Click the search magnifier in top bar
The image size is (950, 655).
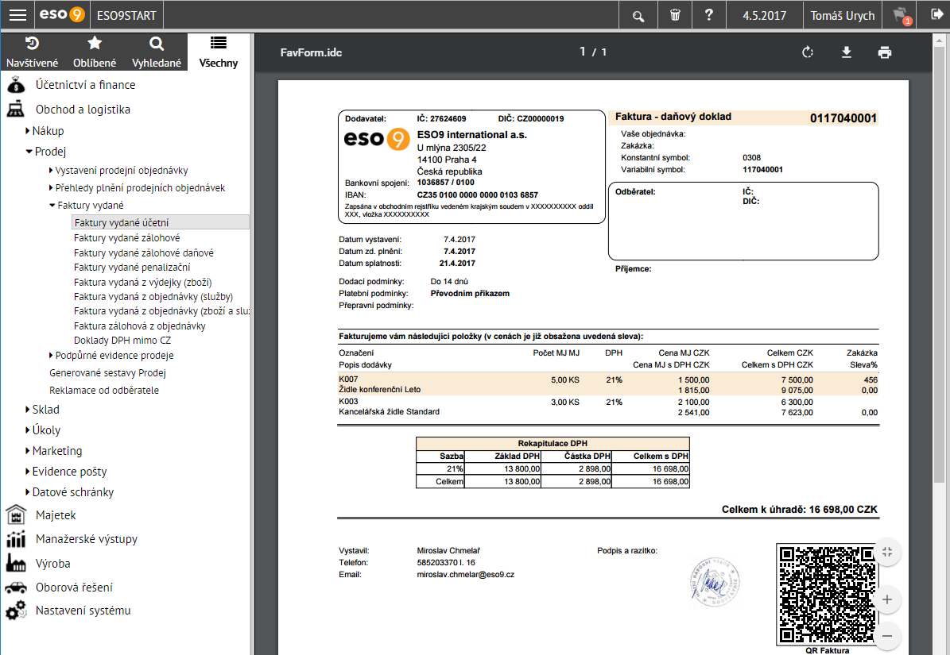[x=638, y=16]
